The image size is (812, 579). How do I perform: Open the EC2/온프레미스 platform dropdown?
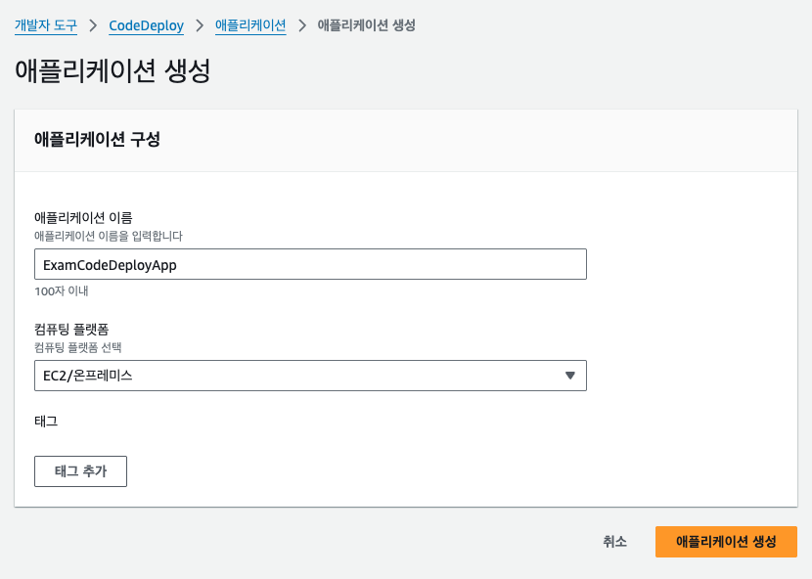pos(309,376)
